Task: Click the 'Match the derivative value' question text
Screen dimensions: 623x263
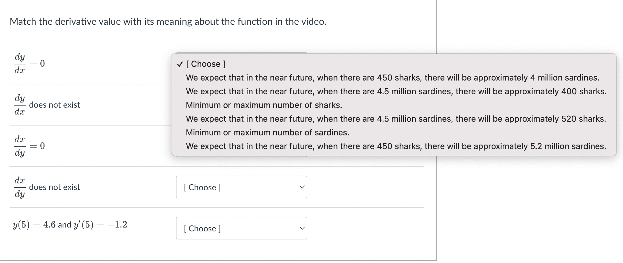Action: [x=168, y=22]
